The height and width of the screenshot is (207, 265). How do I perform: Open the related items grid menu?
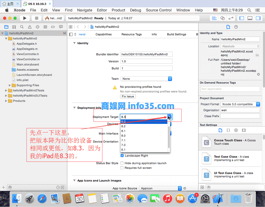(x=71, y=27)
